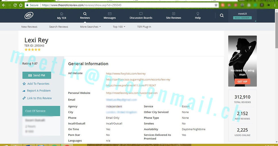Bookmark page with star icon

[x=216, y=5]
